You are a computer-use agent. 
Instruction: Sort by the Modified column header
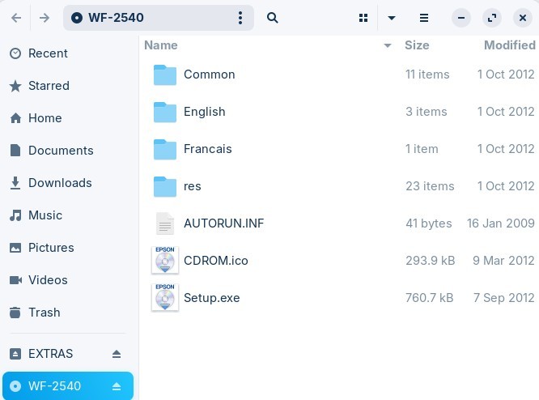pyautogui.click(x=509, y=45)
